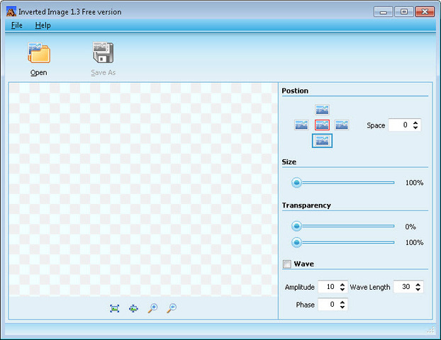Increase Amplitude with the up arrow
This screenshot has width=441, height=340.
click(x=342, y=284)
